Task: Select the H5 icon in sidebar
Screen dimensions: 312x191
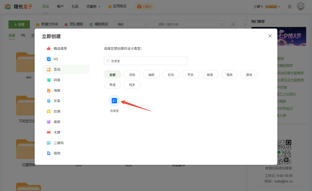Action: [49, 59]
